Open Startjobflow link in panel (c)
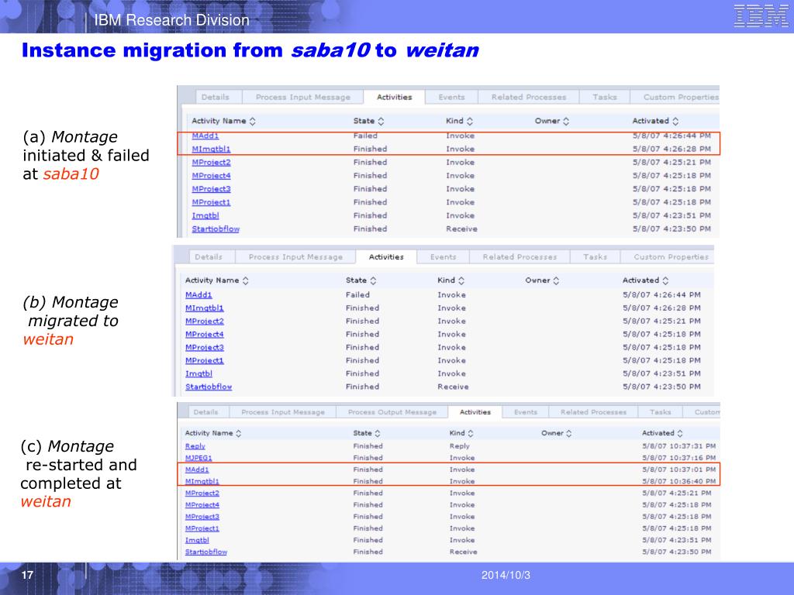Image resolution: width=794 pixels, height=595 pixels. tap(206, 552)
